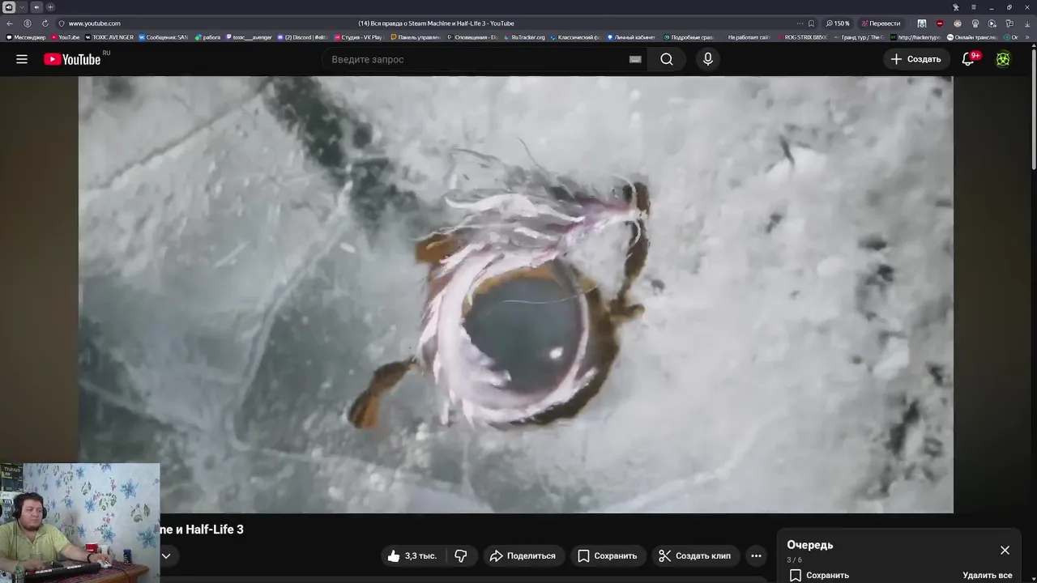Switch to the second muted tab
The width and height of the screenshot is (1037, 583).
click(36, 7)
